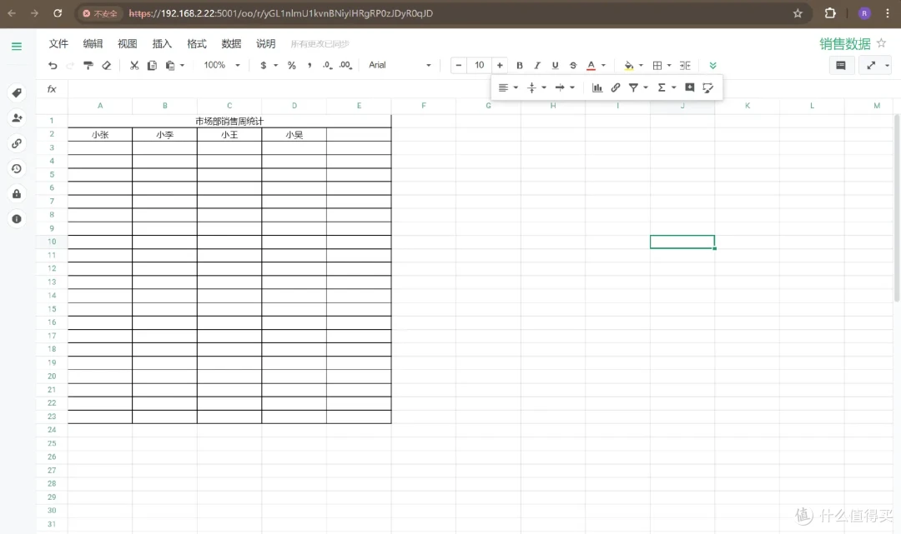The image size is (901, 534).
Task: Click the clear formatting eraser icon
Action: [106, 65]
